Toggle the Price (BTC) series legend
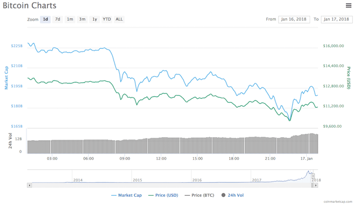Image resolution: width=354 pixels, height=204 pixels. 199,195
